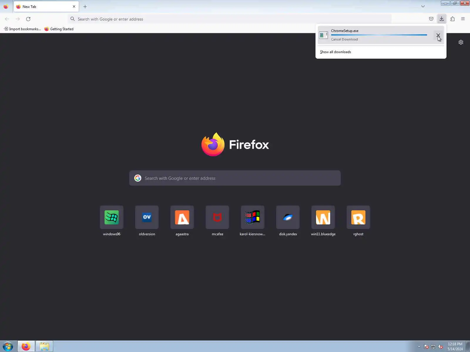
Task: Click Import bookmarks in bookmarks toolbar
Action: tap(22, 29)
